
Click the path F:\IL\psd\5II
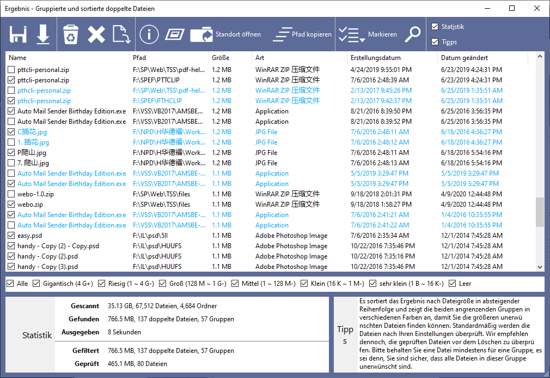click(x=150, y=236)
